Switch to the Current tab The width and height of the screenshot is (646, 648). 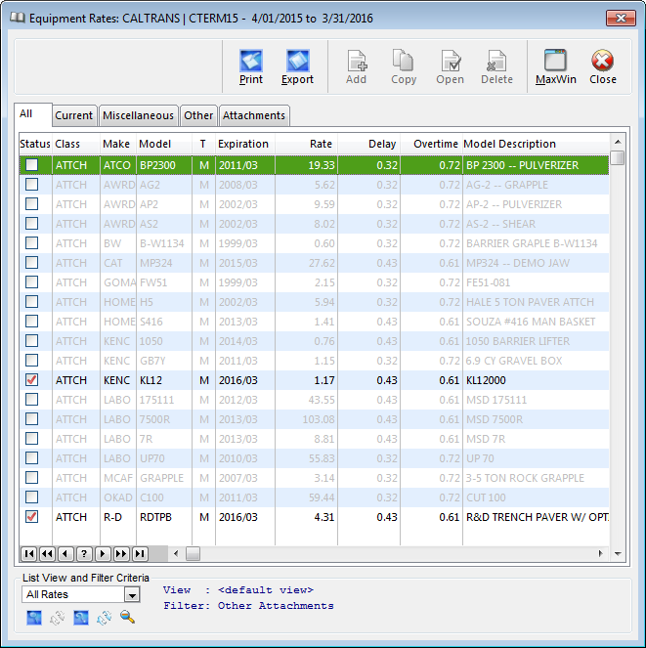pos(74,115)
